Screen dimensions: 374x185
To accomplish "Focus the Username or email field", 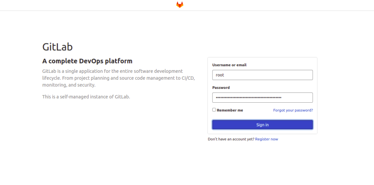I will (x=262, y=75).
